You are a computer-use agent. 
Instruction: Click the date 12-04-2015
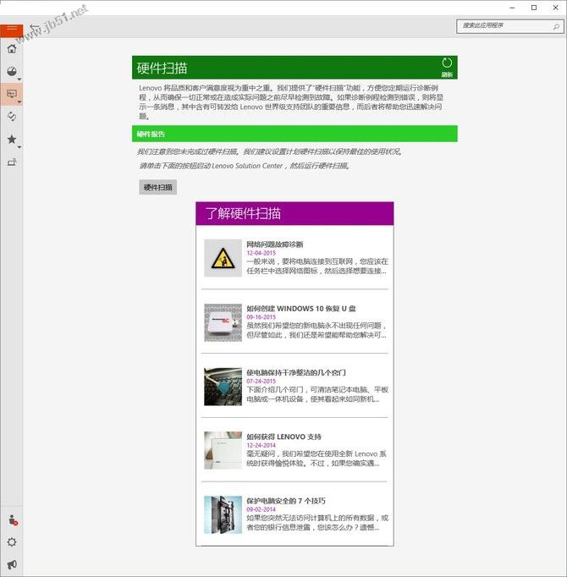[x=261, y=253]
